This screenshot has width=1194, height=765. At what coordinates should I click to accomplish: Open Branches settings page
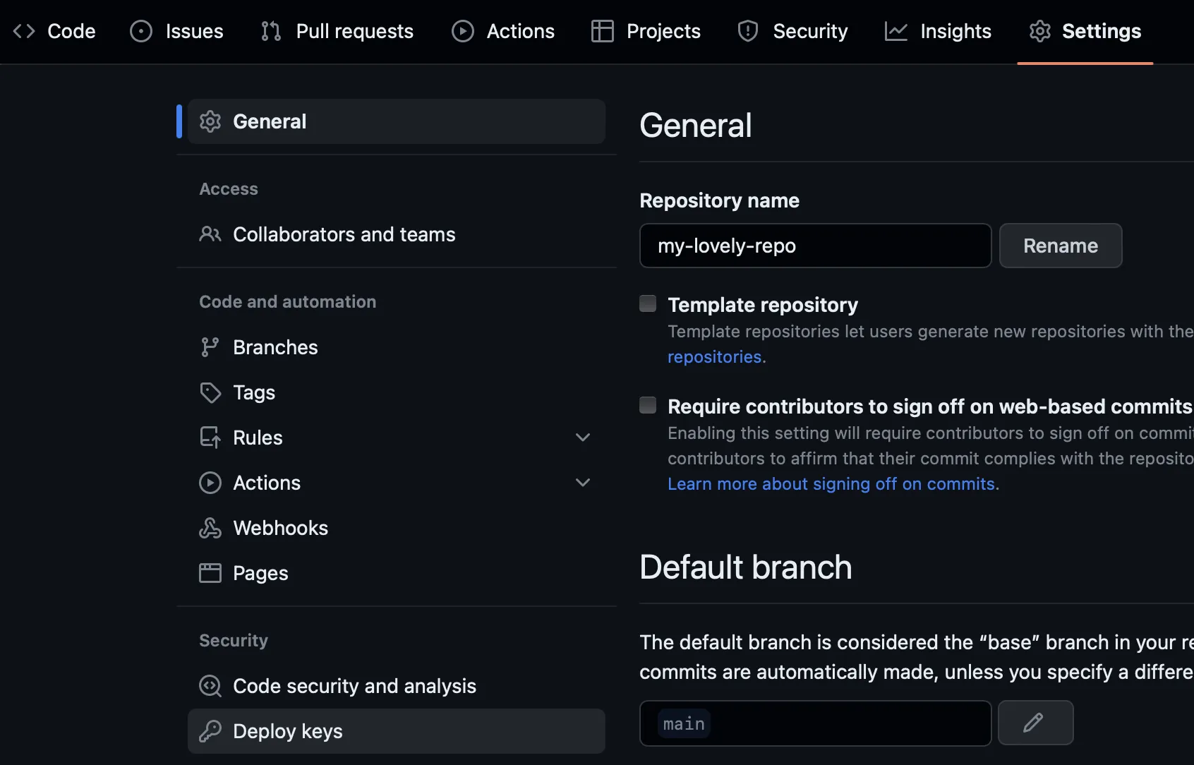397,347
